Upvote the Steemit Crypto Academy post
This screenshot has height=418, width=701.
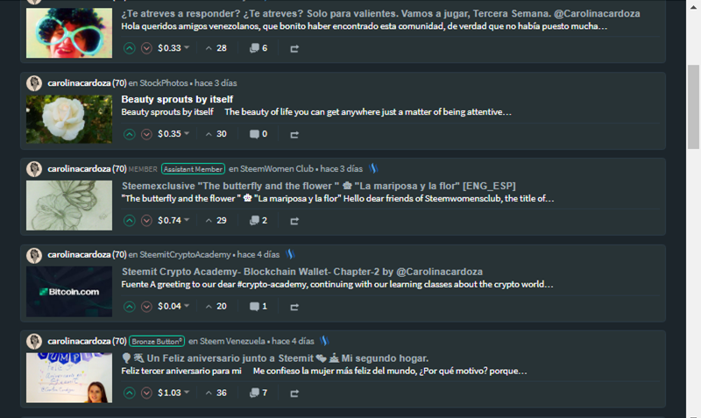click(129, 306)
